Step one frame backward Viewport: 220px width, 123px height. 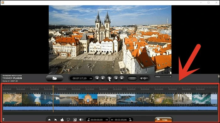(103, 78)
